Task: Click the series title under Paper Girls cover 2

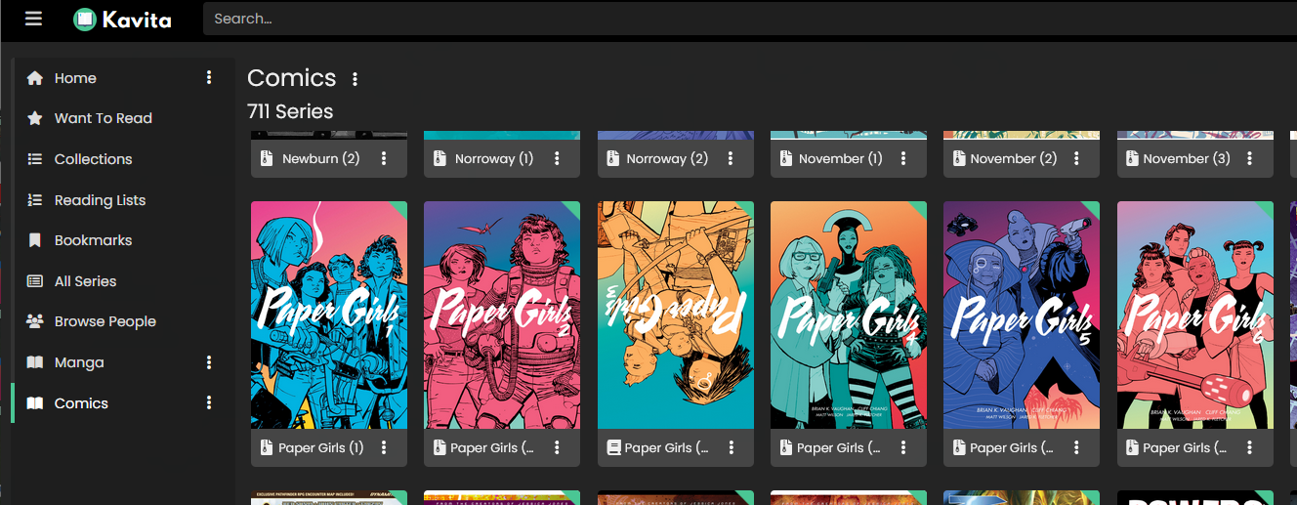Action: point(493,447)
